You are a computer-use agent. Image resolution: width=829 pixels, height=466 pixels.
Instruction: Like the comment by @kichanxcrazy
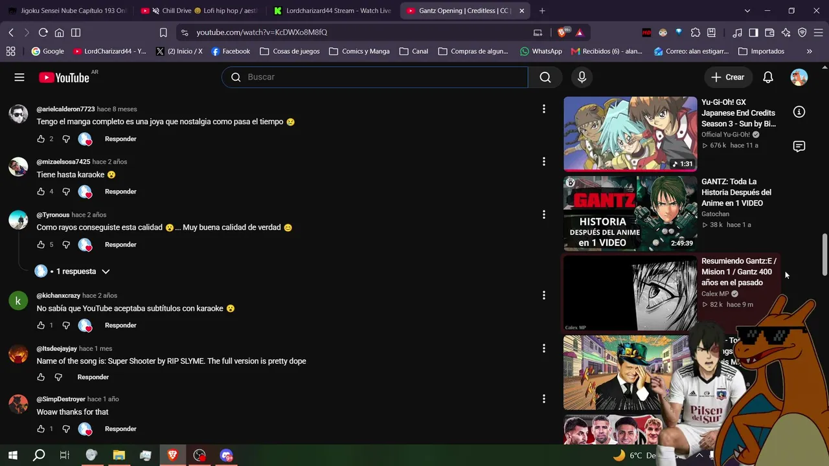point(41,326)
